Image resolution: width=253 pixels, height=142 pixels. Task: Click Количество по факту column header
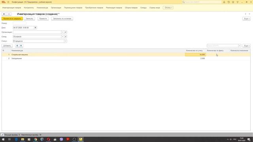click(217, 50)
